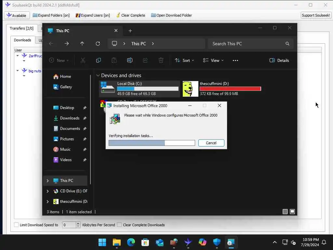Open the Local Disk (C:) drive

[140, 89]
